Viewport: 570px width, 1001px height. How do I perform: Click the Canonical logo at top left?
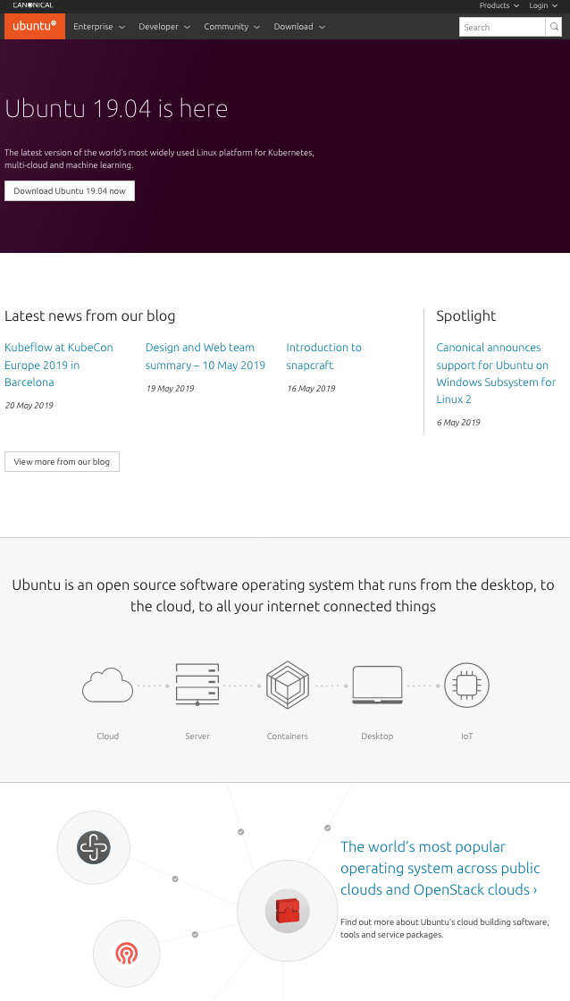[32, 5]
